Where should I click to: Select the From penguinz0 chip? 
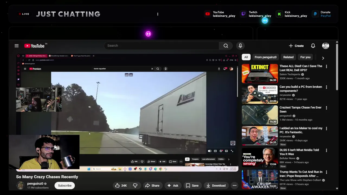pos(265,57)
